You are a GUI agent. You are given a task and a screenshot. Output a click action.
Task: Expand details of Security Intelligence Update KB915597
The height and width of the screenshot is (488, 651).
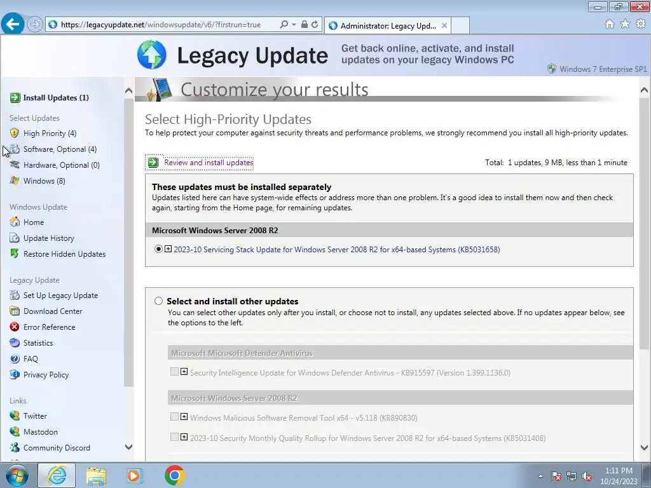click(x=184, y=371)
